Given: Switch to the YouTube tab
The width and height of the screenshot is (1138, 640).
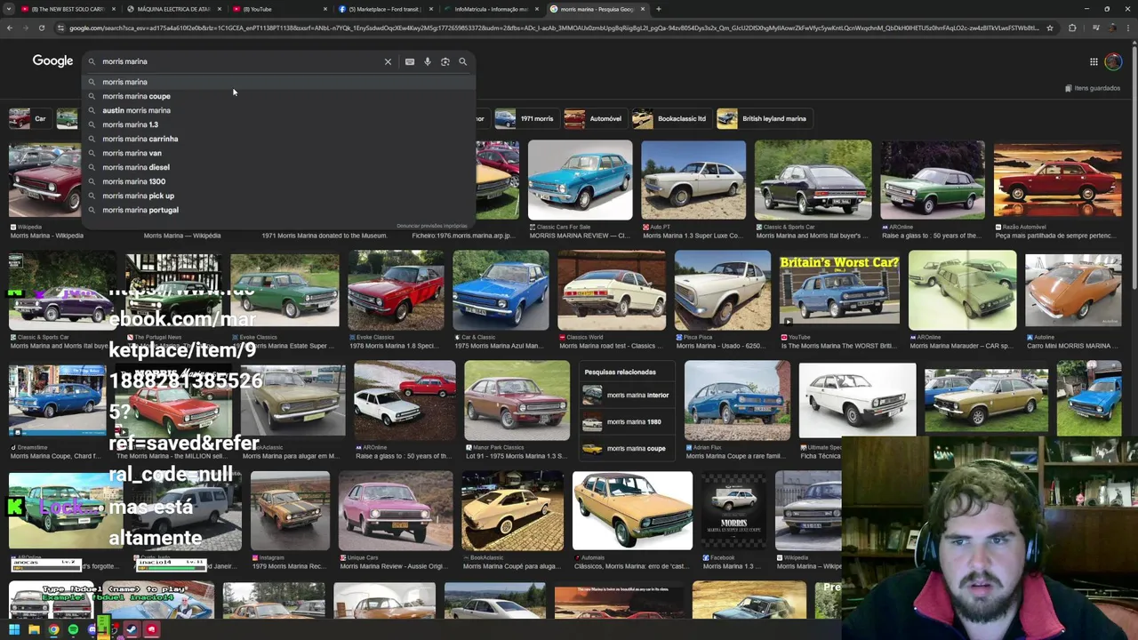Looking at the screenshot, I should pyautogui.click(x=279, y=9).
